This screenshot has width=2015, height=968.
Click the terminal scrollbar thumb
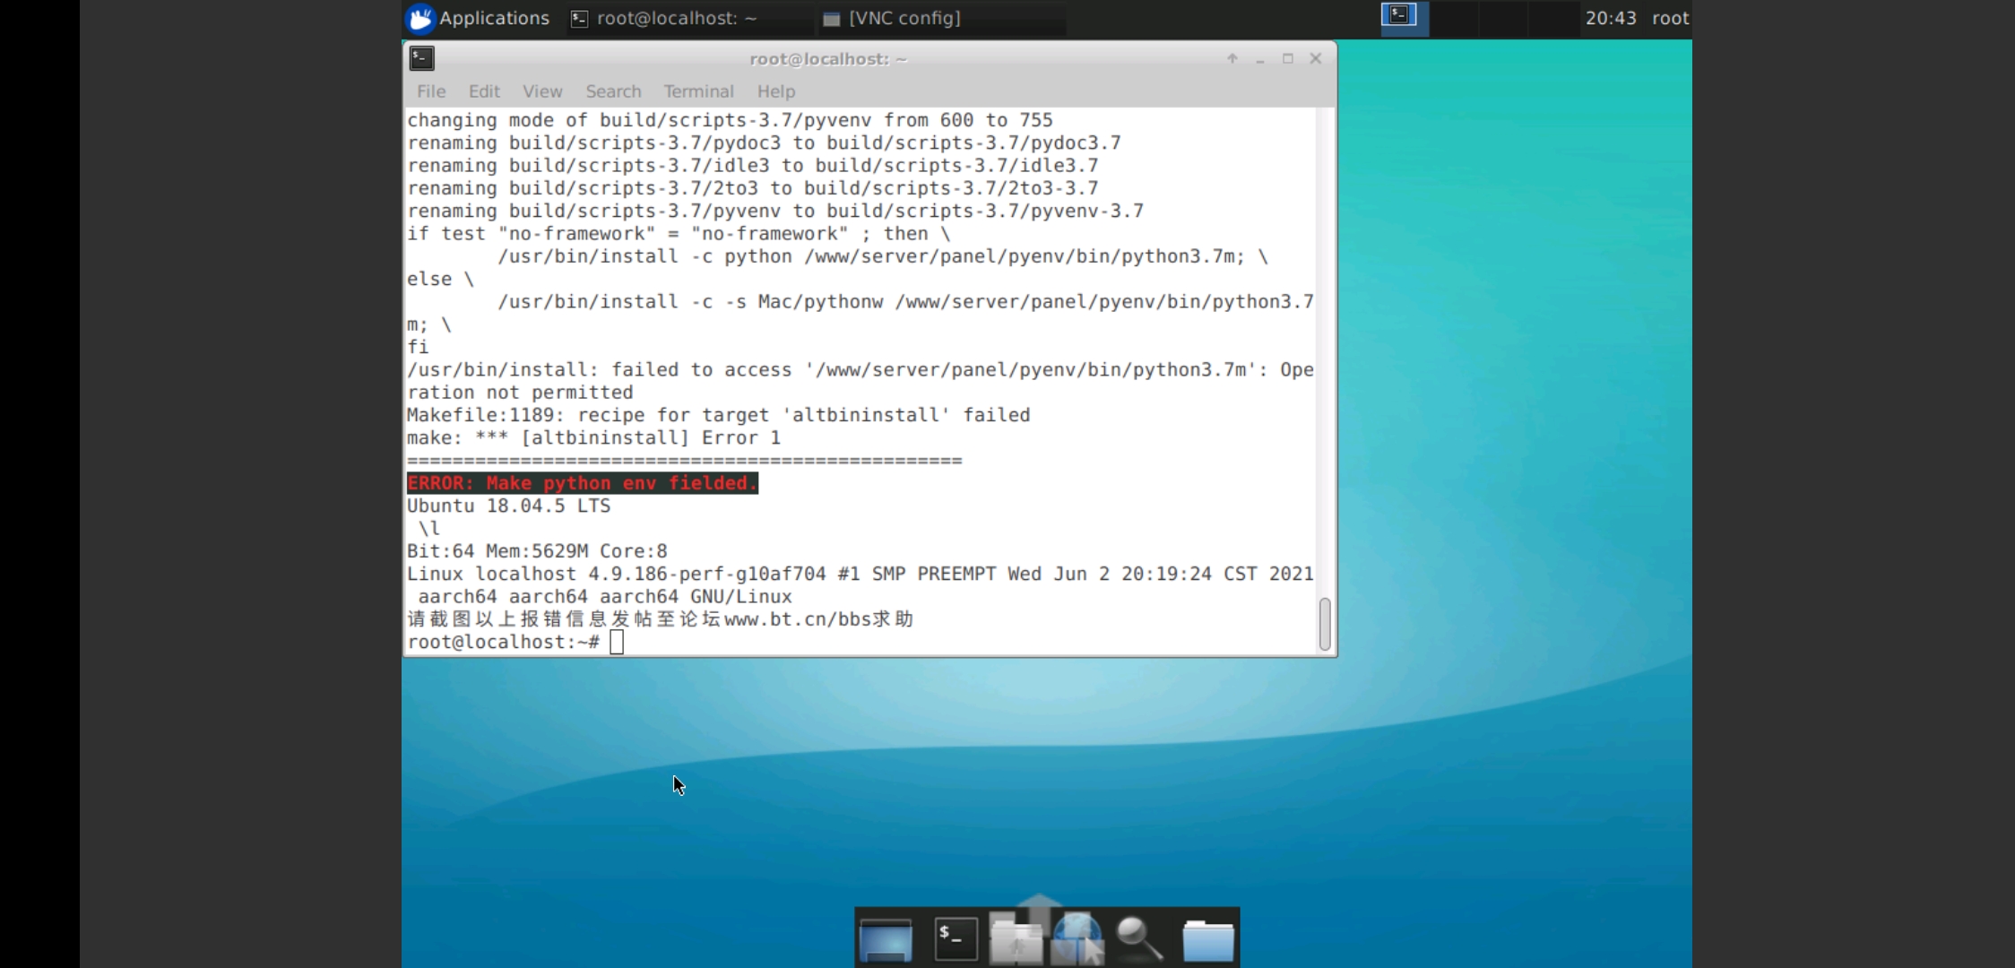(x=1325, y=624)
